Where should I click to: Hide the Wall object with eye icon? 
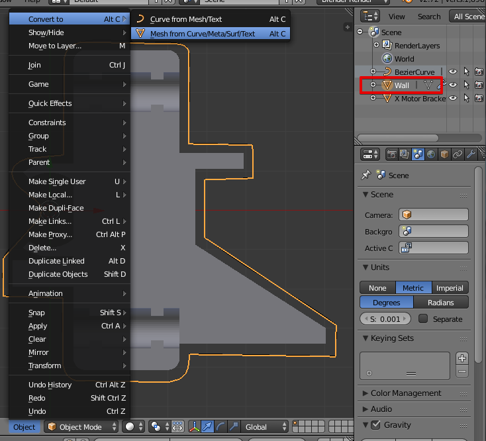[x=454, y=85]
